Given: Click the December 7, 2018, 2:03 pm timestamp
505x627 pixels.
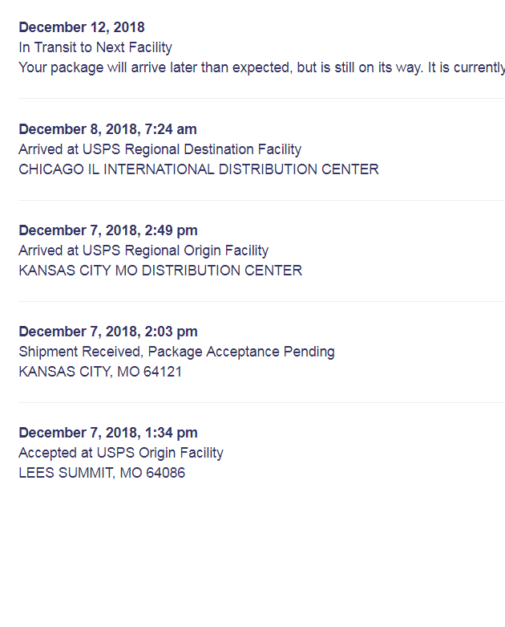Looking at the screenshot, I should (x=108, y=332).
